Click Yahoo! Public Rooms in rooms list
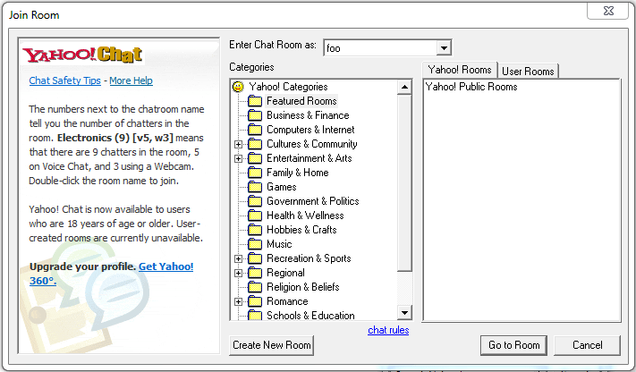This screenshot has height=372, width=636. point(471,87)
